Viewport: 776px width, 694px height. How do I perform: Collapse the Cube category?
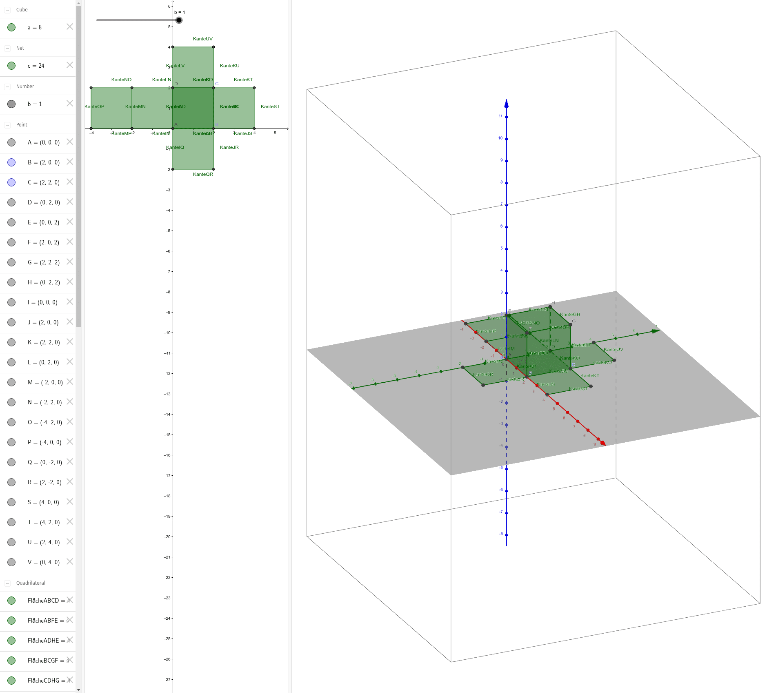coord(7,10)
